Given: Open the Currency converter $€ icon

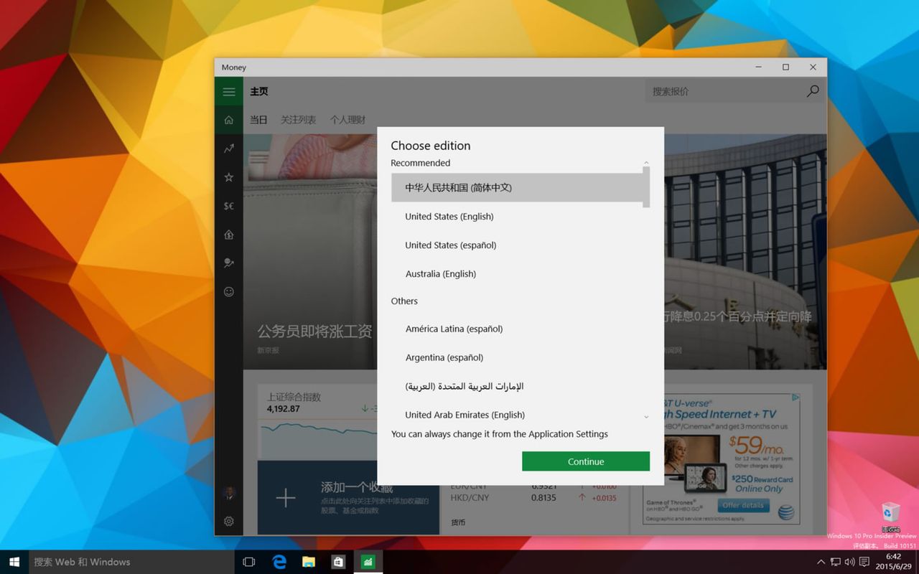Looking at the screenshot, I should tap(228, 206).
